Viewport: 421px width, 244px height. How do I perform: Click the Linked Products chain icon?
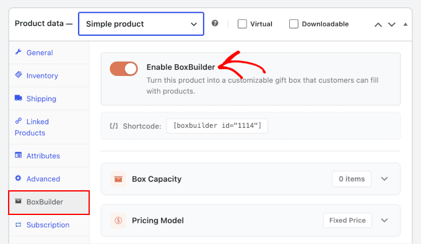pos(18,121)
